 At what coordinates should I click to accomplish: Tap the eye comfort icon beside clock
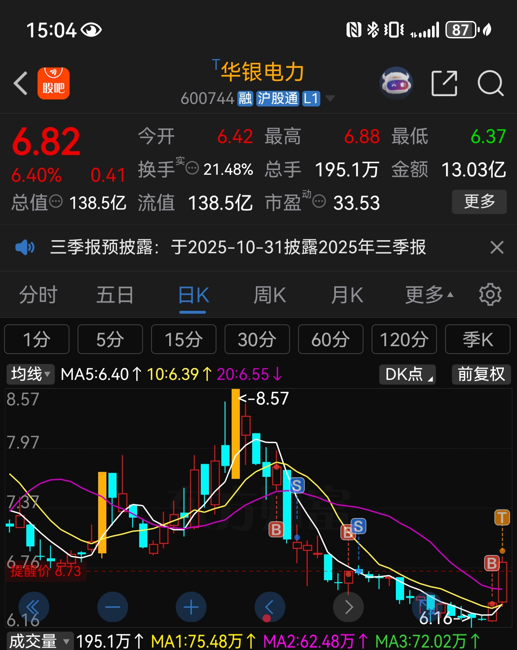(91, 30)
